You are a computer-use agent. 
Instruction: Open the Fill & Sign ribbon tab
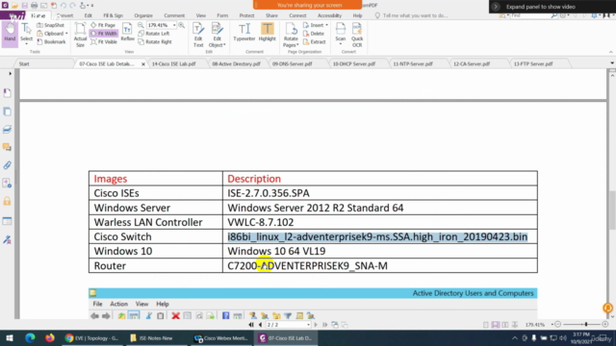point(114,15)
